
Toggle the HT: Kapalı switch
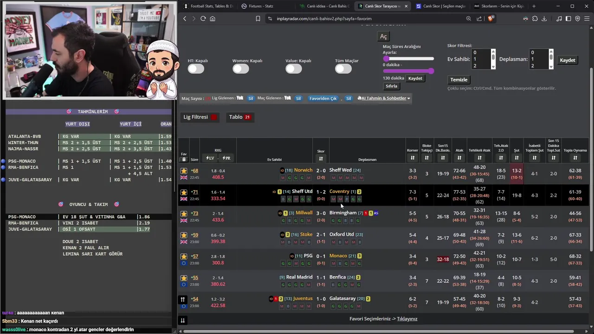[x=196, y=69]
